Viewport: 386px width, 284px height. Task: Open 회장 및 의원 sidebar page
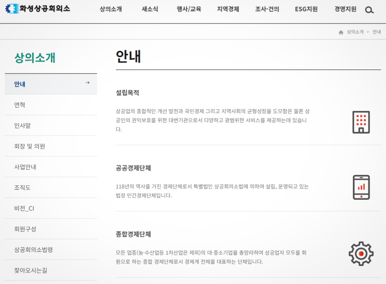30,146
